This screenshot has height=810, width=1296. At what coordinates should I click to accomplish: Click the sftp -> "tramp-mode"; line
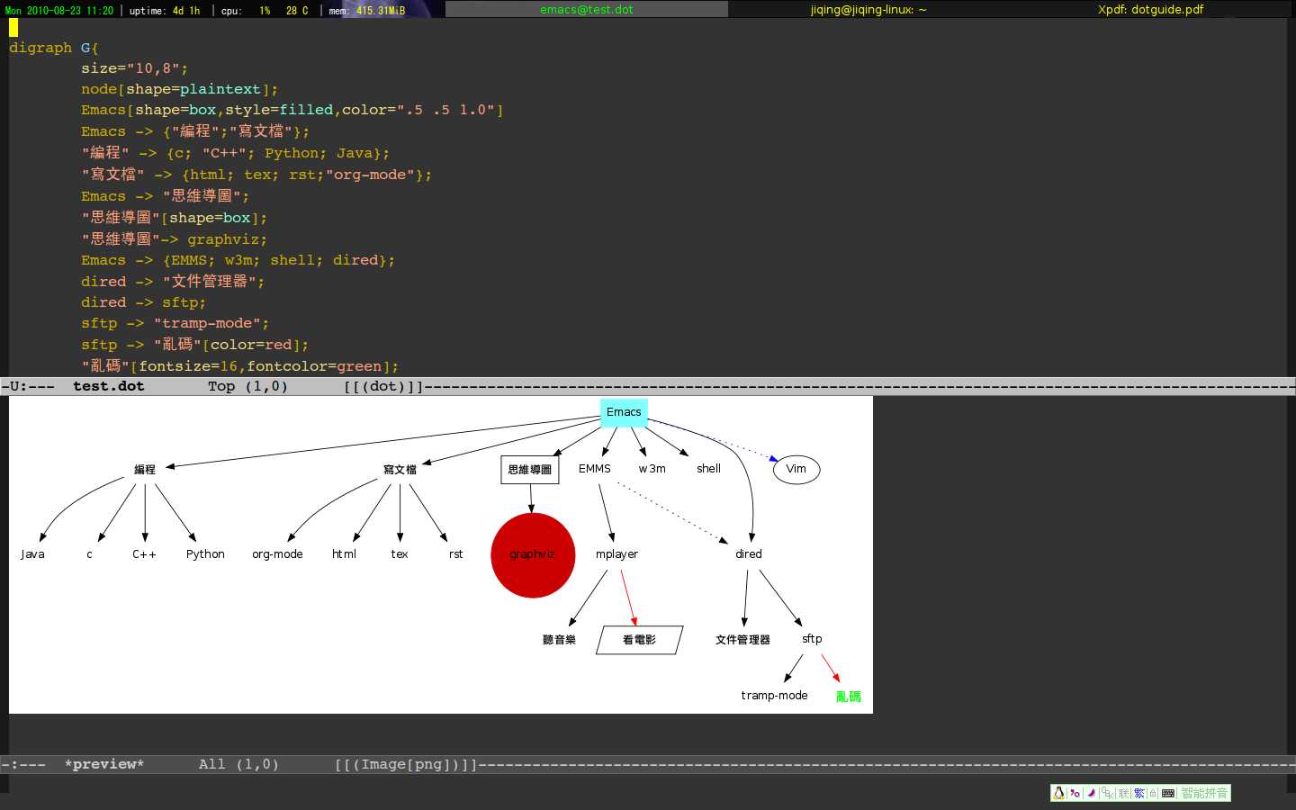click(x=175, y=323)
